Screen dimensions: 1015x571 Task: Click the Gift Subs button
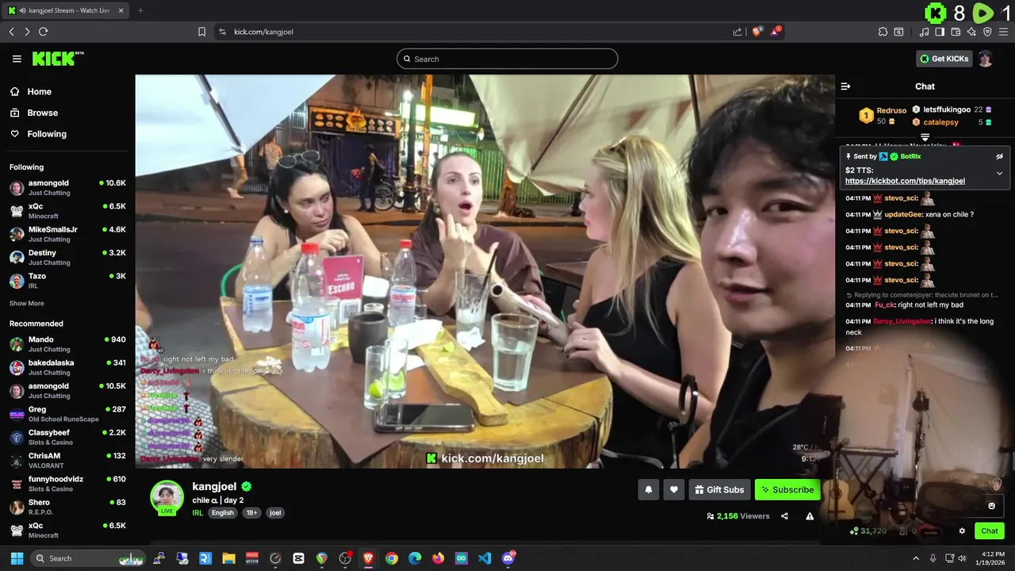pyautogui.click(x=719, y=490)
